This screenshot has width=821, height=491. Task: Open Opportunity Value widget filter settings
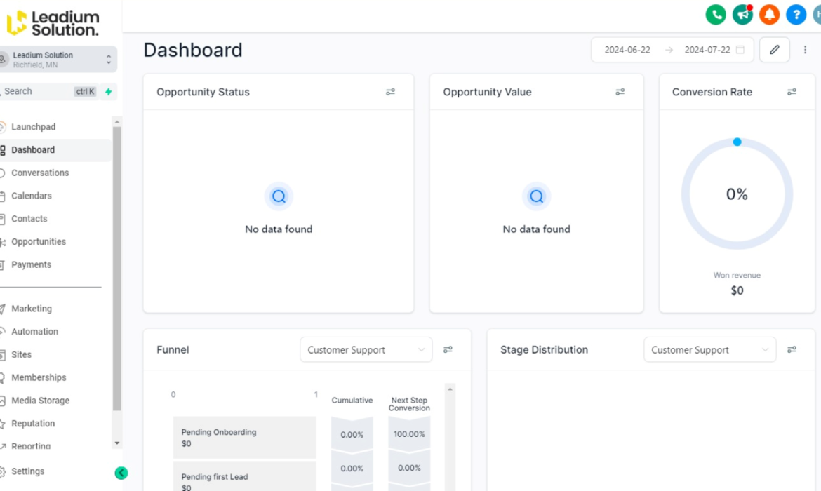coord(620,92)
